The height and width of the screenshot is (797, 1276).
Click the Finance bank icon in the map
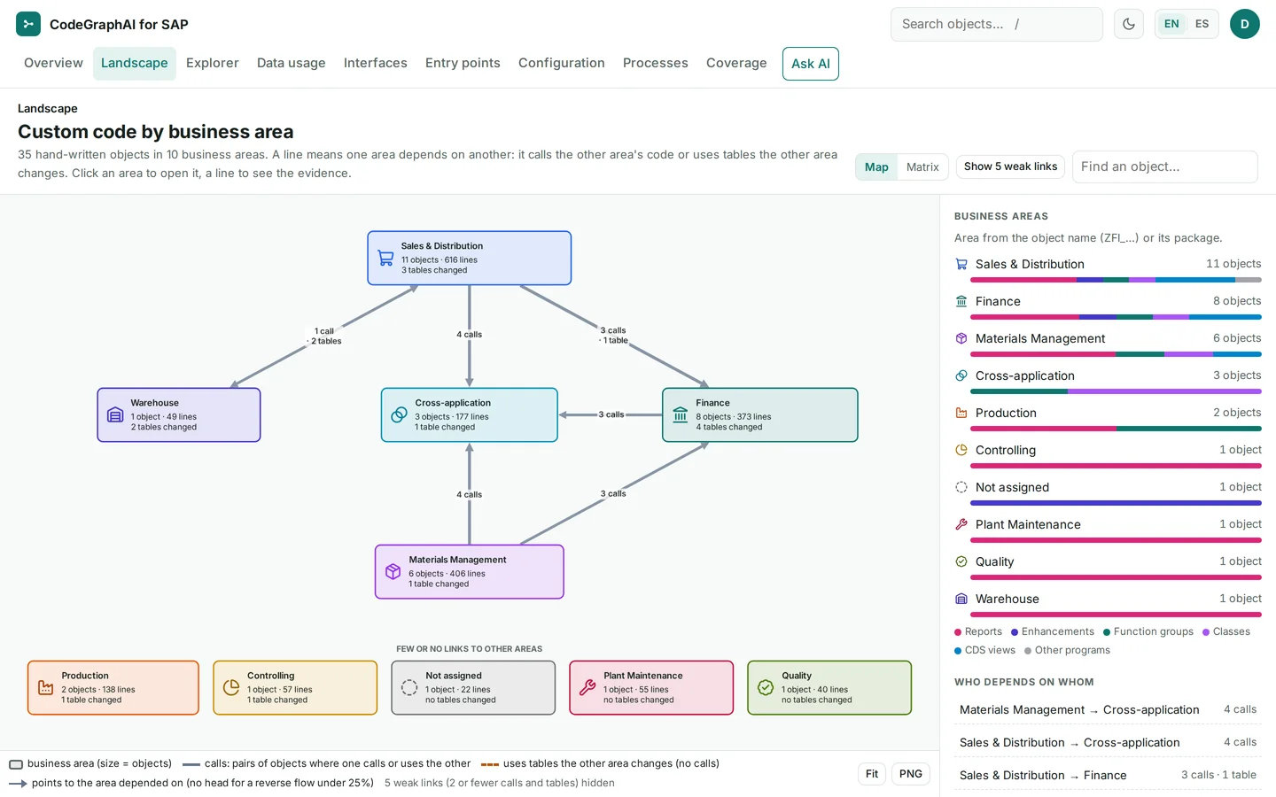[681, 414]
